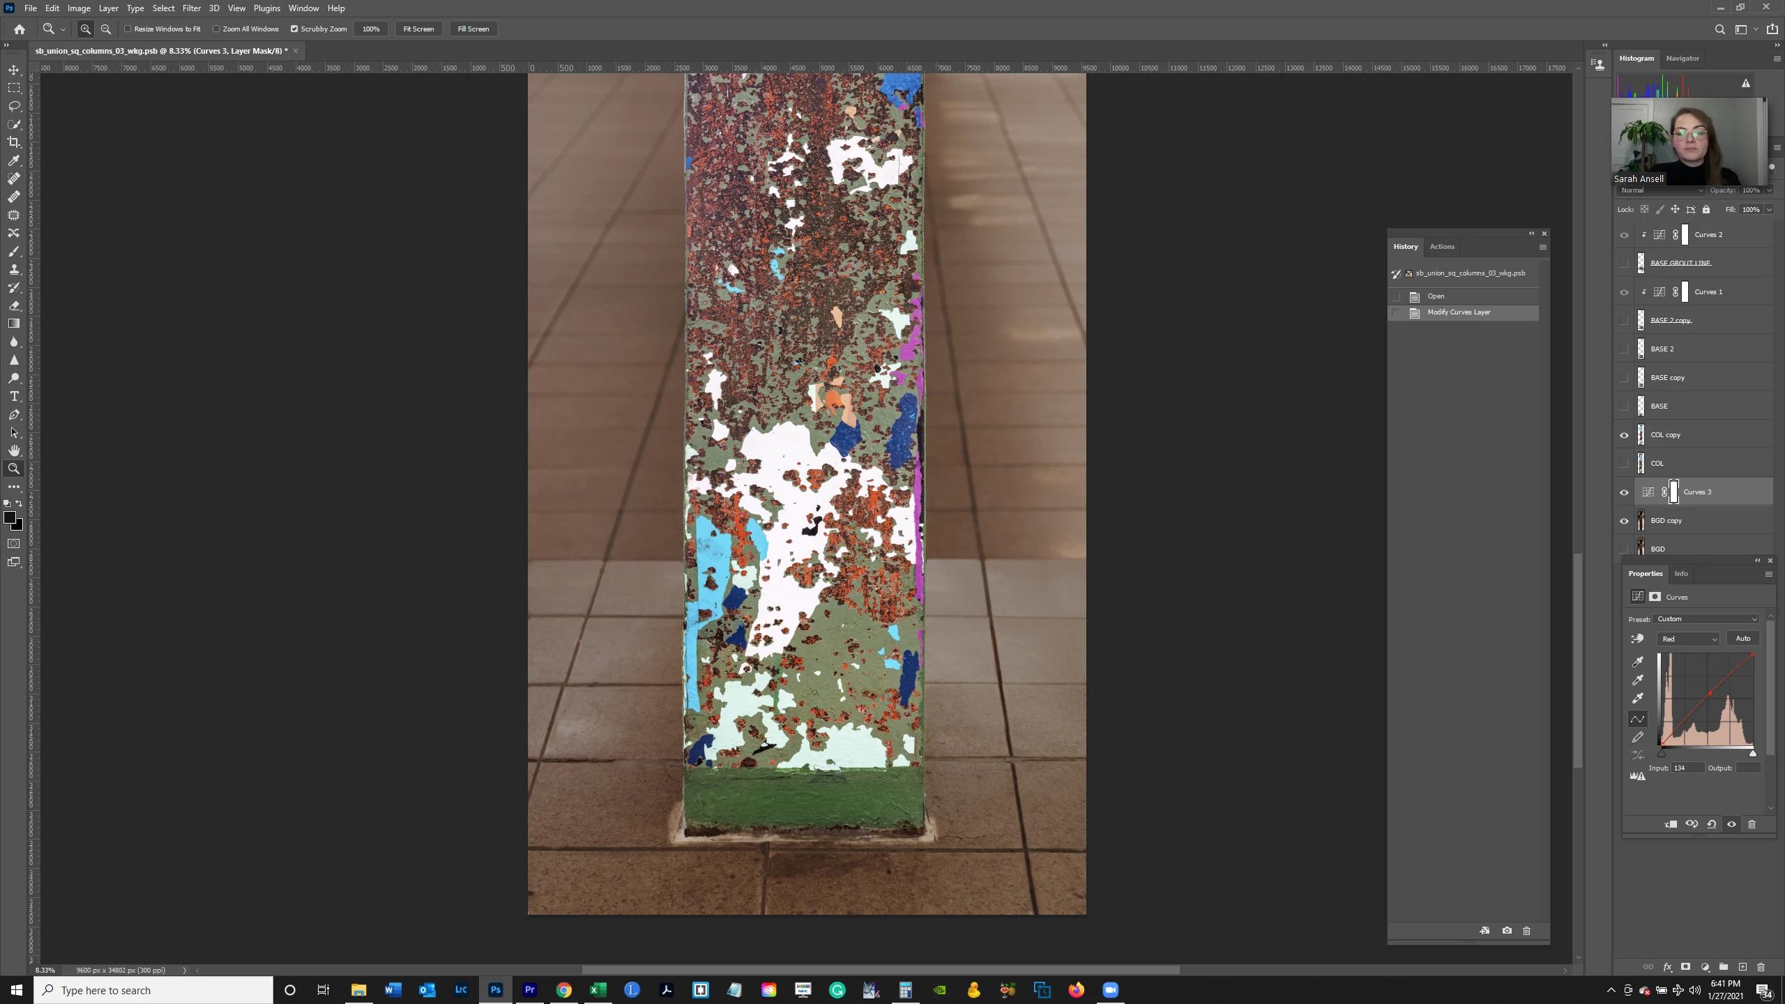Image resolution: width=1785 pixels, height=1004 pixels.
Task: Open the Red channel dropdown
Action: click(x=1688, y=639)
